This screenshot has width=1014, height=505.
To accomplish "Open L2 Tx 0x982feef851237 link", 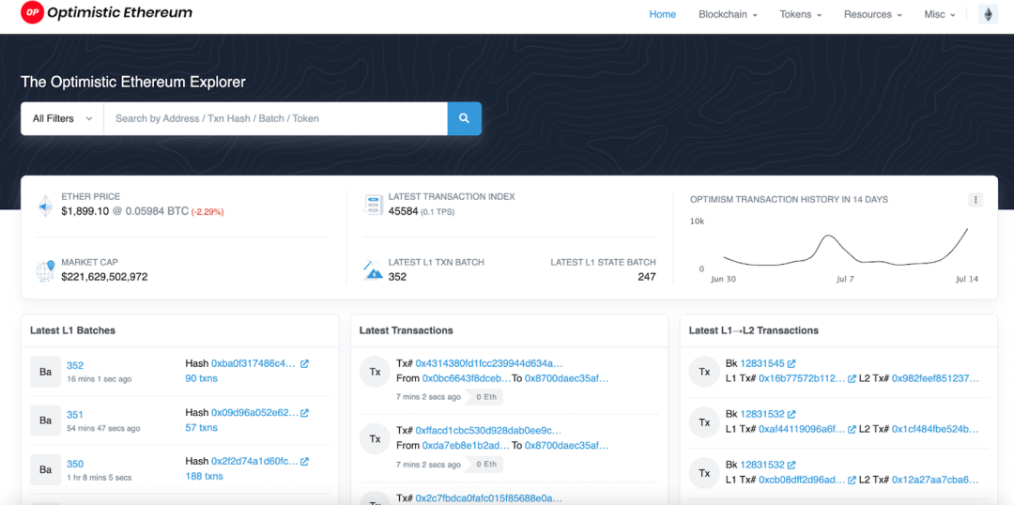I will pyautogui.click(x=935, y=378).
